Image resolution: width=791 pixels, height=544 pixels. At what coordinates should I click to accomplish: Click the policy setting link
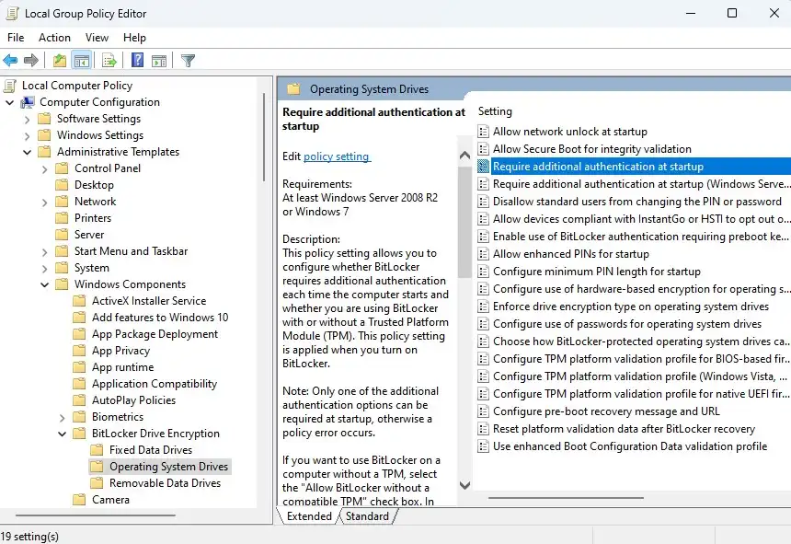point(336,156)
